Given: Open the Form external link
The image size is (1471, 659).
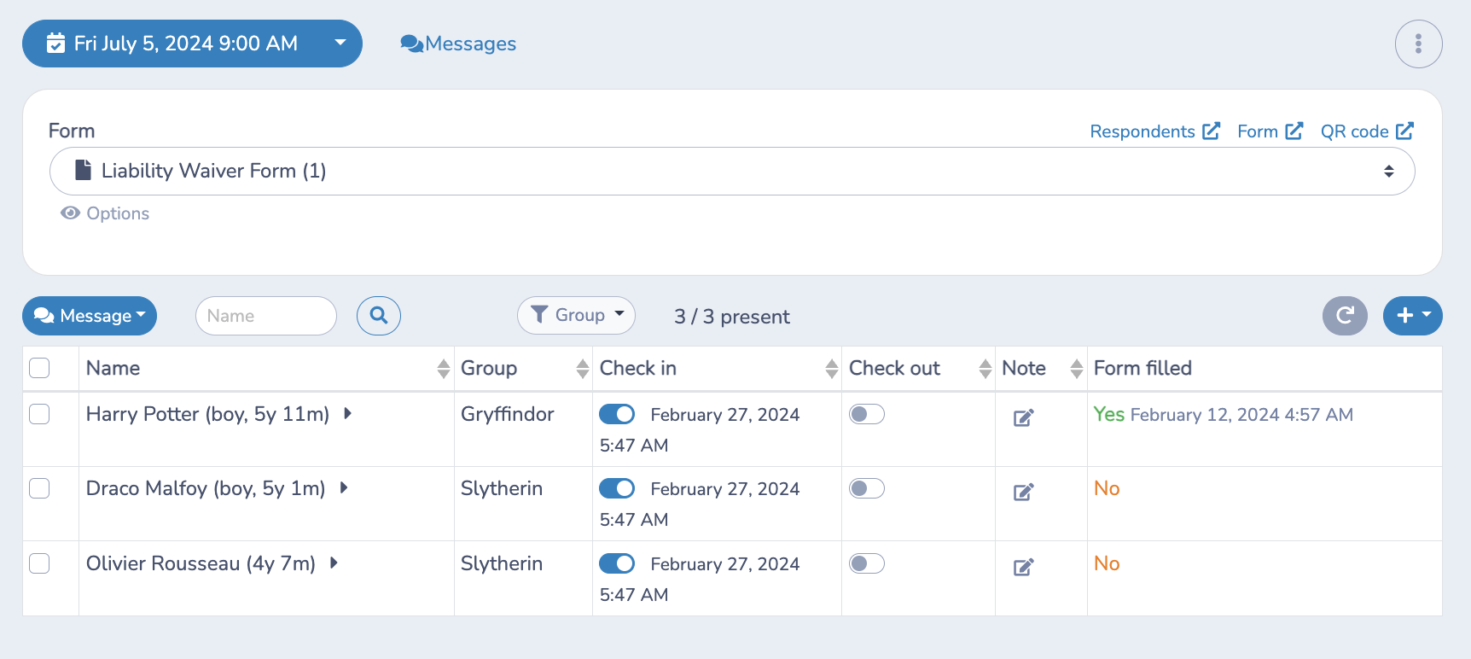Looking at the screenshot, I should [x=1270, y=131].
